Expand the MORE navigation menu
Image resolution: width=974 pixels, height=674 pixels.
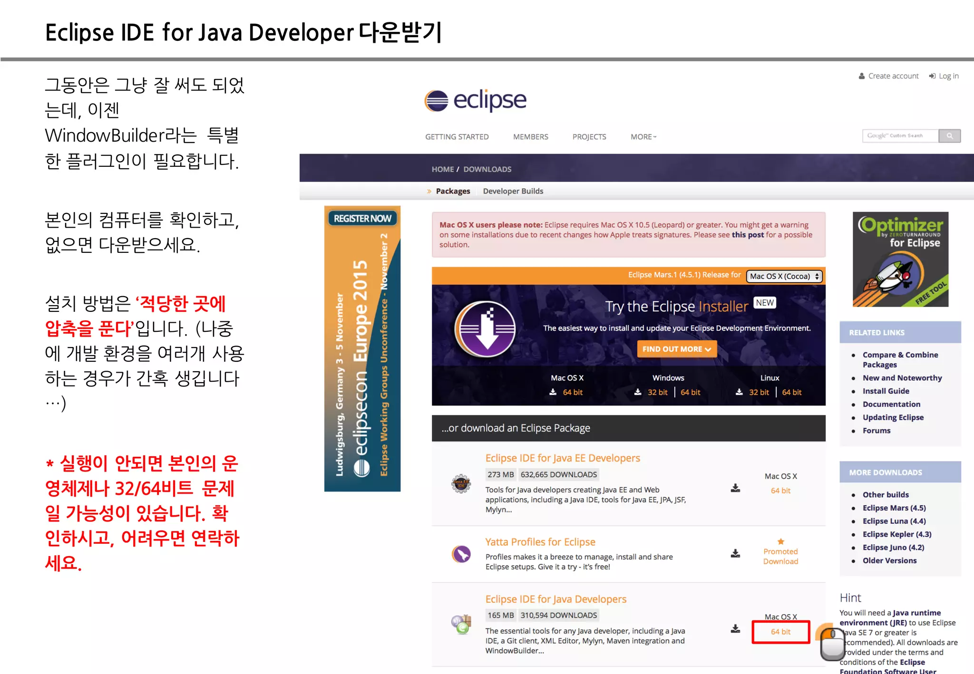(x=643, y=137)
